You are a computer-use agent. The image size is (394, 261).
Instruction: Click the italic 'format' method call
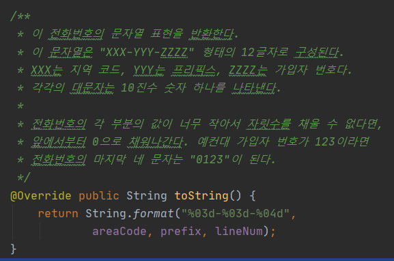pos(153,213)
